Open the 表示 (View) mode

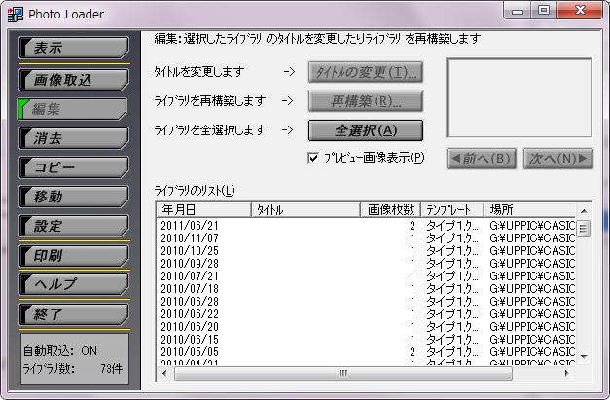(x=74, y=48)
